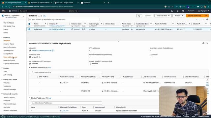Viewport: 211px width, 118px height.
Task: Collapse Elastic IP addresses section
Action: pyautogui.click(x=30, y=98)
